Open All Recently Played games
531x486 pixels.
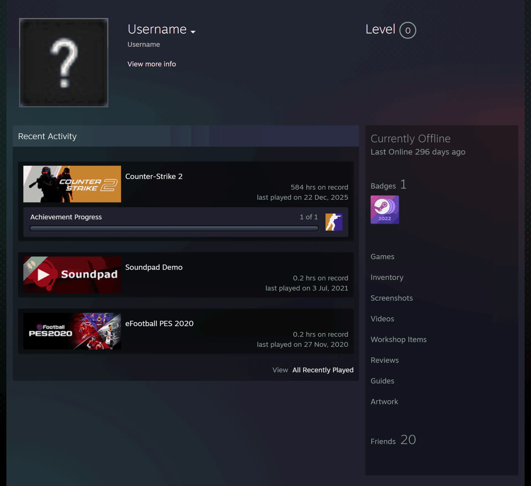323,370
